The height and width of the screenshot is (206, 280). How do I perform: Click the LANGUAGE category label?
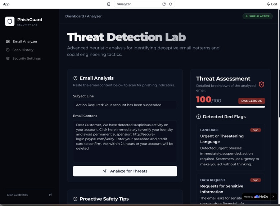click(x=209, y=130)
